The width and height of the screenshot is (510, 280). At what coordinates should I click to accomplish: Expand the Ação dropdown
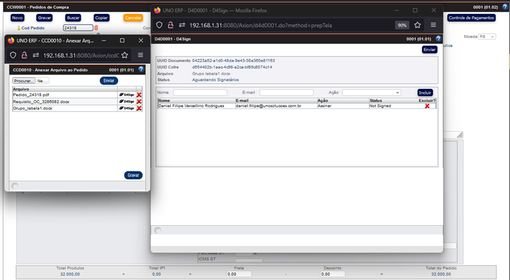pyautogui.click(x=371, y=93)
